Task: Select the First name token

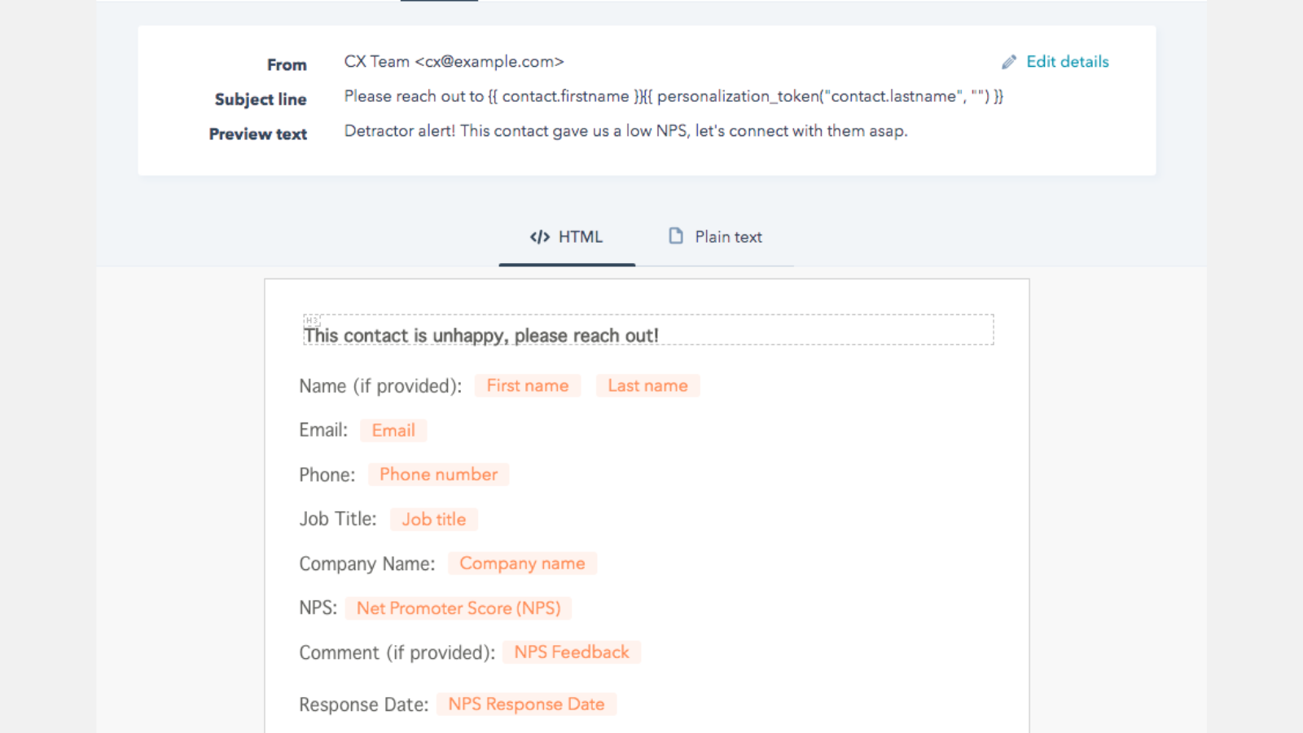Action: [x=528, y=386]
